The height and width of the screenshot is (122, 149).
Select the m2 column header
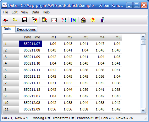(66, 37)
